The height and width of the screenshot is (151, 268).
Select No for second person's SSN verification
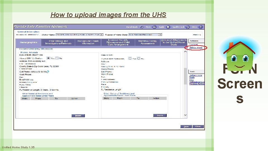(139, 58)
